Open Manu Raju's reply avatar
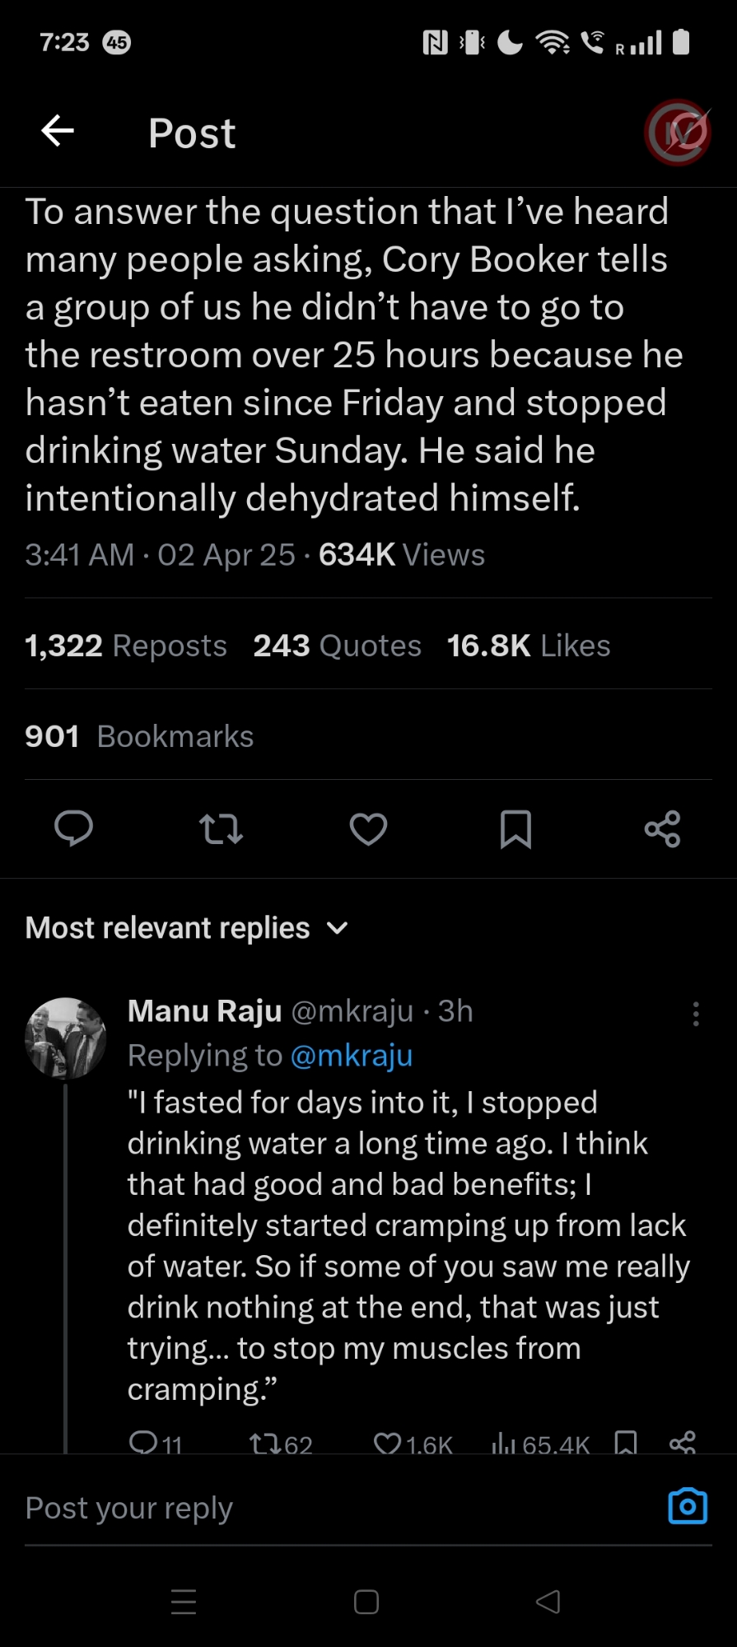Viewport: 737px width, 1647px height. coord(66,1038)
